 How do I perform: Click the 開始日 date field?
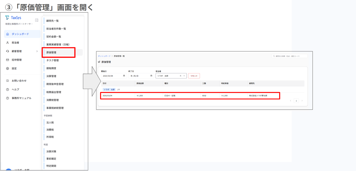114,76
